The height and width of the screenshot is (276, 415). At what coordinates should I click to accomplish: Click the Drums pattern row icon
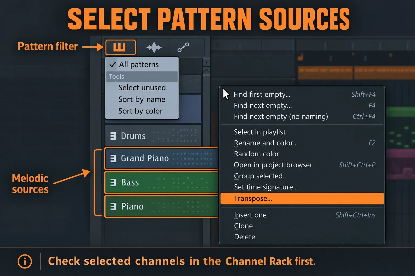point(113,136)
